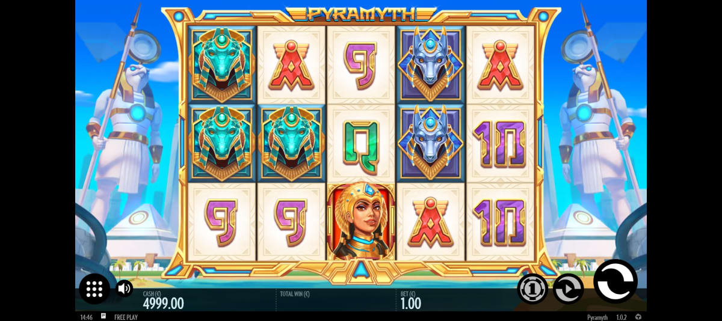Click the red A symbol in last reel
This screenshot has height=321, width=722.
[x=500, y=64]
